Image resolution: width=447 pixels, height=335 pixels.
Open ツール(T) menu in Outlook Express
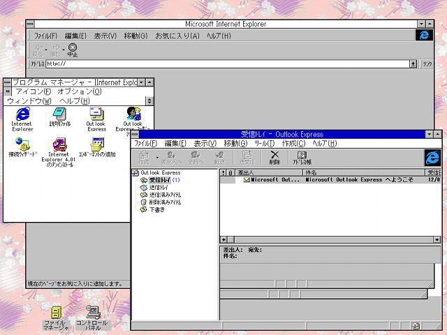pyautogui.click(x=264, y=143)
